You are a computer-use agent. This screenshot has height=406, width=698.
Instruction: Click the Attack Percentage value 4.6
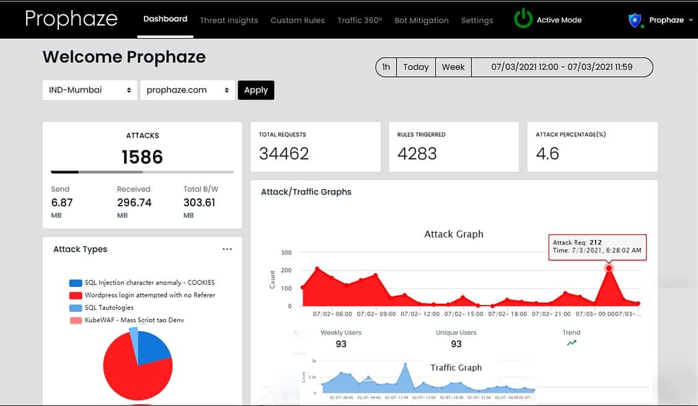tap(547, 154)
